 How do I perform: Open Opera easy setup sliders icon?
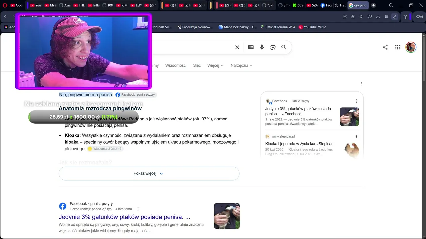(x=386, y=17)
